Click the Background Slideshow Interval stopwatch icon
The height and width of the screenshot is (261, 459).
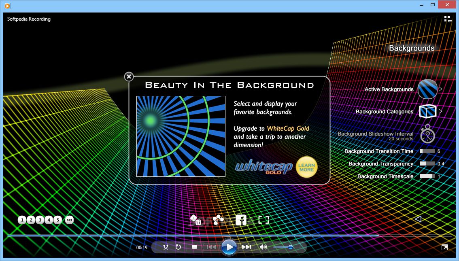click(x=428, y=134)
